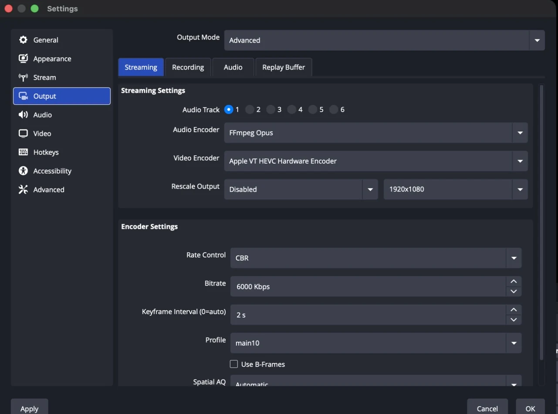
Task: Click the Accessibility person icon
Action: [x=23, y=171]
